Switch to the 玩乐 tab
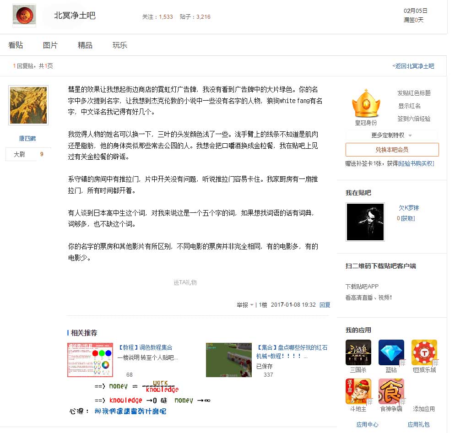This screenshot has width=455, height=433. pyautogui.click(x=120, y=45)
